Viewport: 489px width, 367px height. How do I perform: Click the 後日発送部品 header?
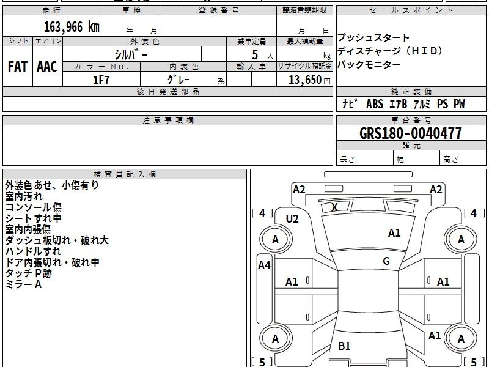[x=167, y=92]
